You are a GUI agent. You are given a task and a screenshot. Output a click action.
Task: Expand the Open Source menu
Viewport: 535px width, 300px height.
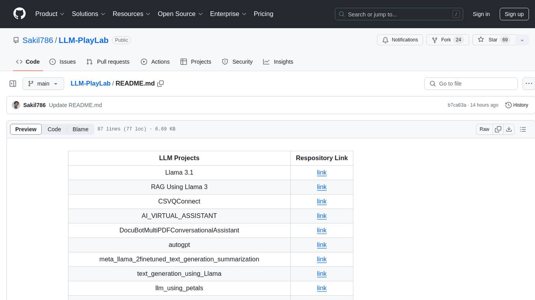point(181,14)
